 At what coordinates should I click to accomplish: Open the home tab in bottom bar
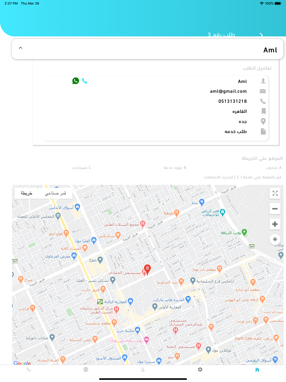click(257, 370)
